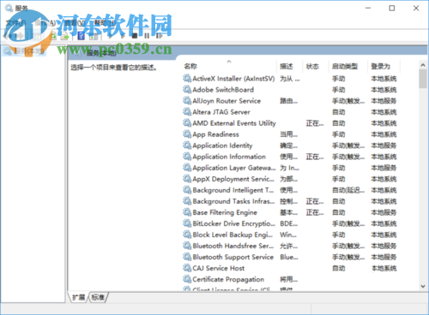Click the Export List toolbar icon
The image size is (429, 315).
coord(65,36)
